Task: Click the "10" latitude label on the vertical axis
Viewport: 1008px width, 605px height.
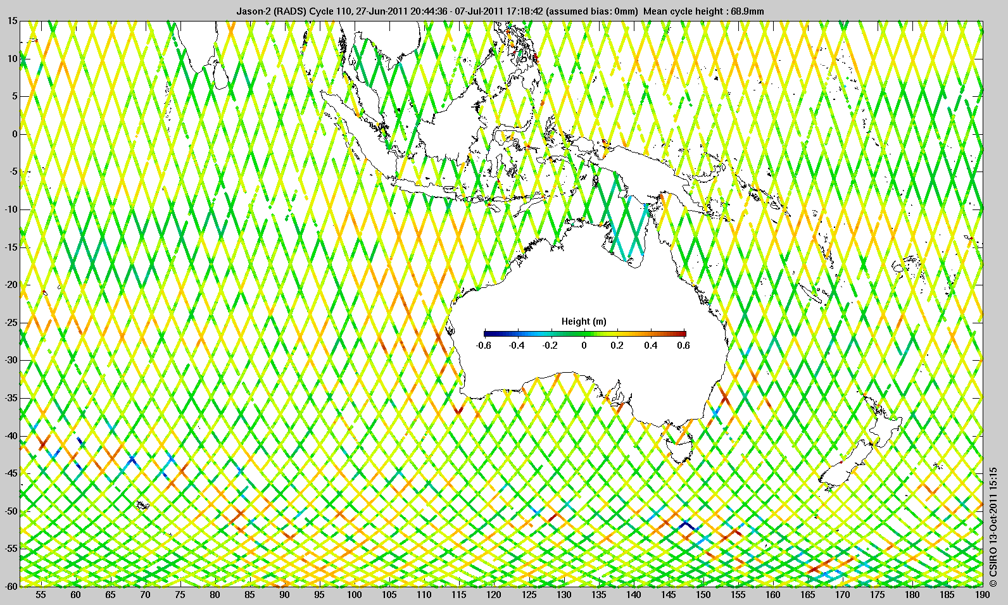Action: pos(13,59)
